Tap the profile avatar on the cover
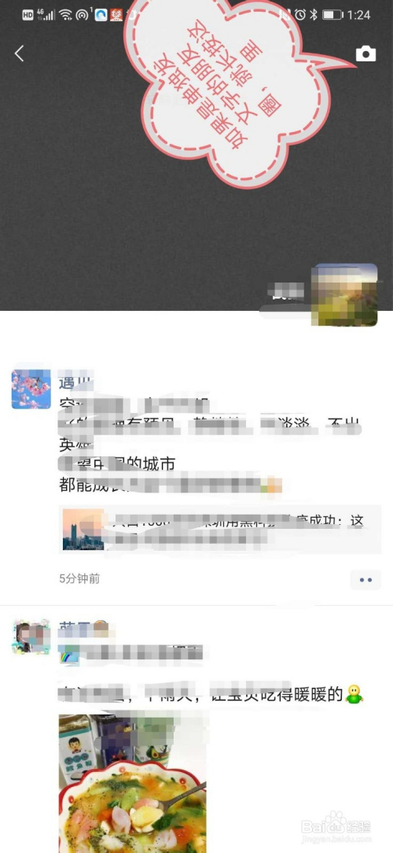The width and height of the screenshot is (393, 853). tap(344, 295)
